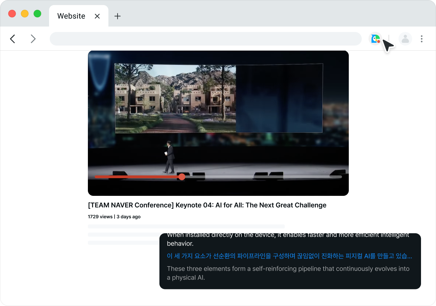Click the "1729 views | 3 days ago" text

pos(114,217)
